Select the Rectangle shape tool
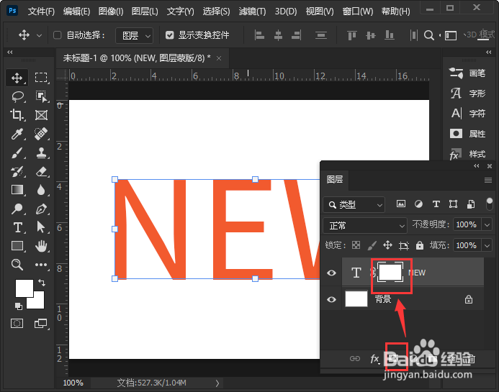Screen dimensions: 499x392 (x=17, y=246)
